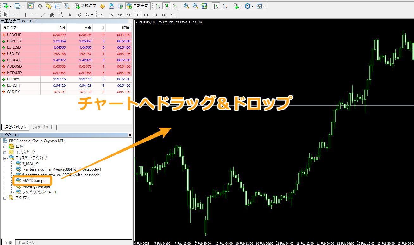Open the new chart dropdown arrow
The image size is (414, 245).
[x=10, y=6]
